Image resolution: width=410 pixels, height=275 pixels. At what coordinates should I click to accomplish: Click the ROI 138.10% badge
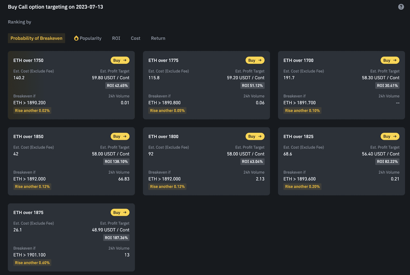click(116, 162)
